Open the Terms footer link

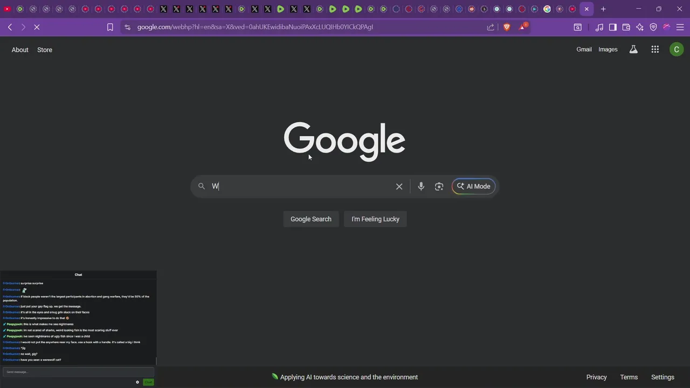tap(629, 377)
